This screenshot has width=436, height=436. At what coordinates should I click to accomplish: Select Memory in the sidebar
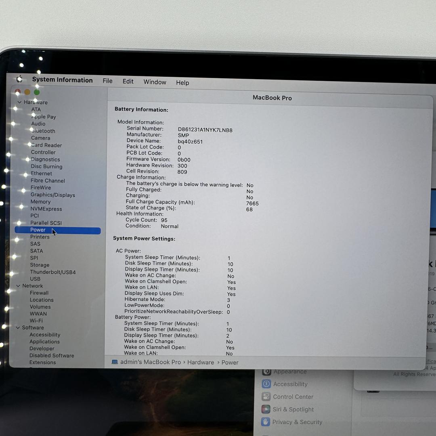(41, 201)
